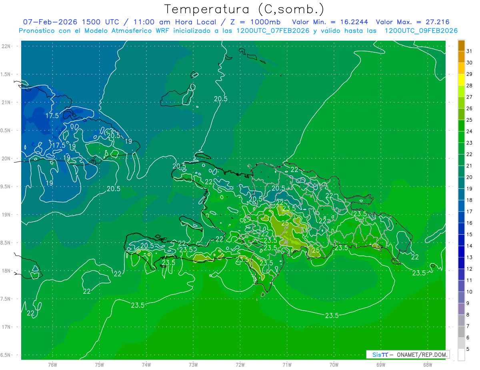
Task: Click the 73W longitude axis label
Action: (193, 365)
